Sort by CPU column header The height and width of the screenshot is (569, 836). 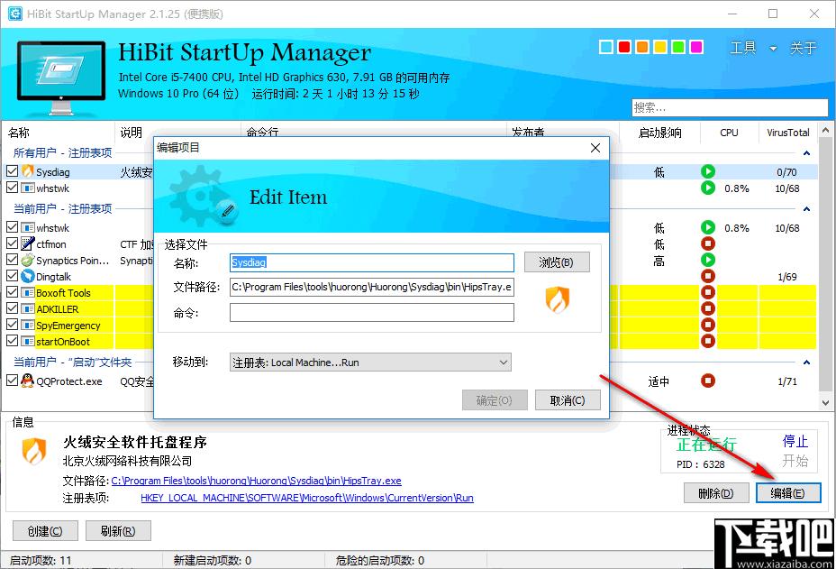pos(729,133)
